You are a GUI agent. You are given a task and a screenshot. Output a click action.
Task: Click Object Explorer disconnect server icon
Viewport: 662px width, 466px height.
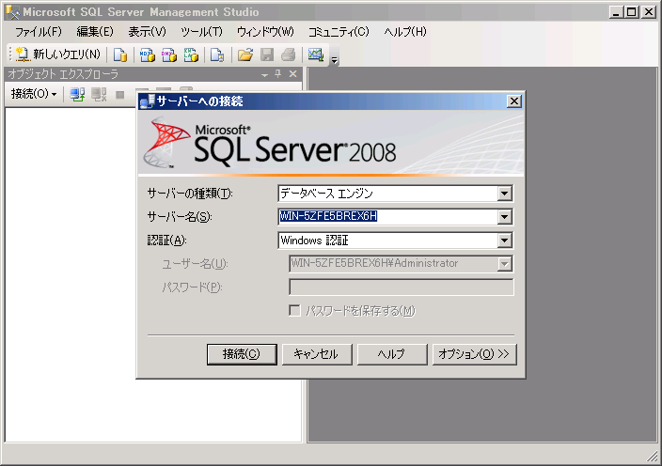pyautogui.click(x=100, y=94)
